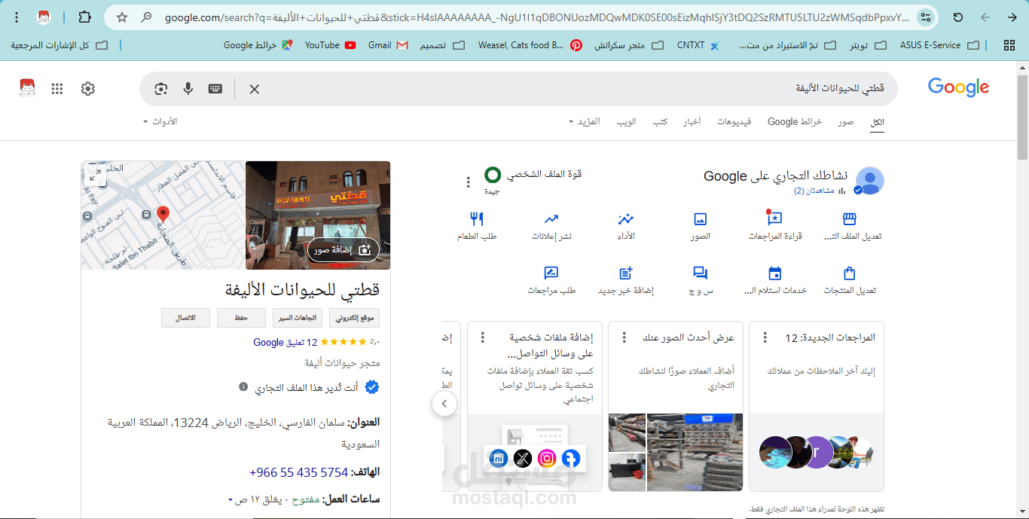1029x519 pixels.
Task: Open Google Lens image search icon
Action: tap(160, 89)
